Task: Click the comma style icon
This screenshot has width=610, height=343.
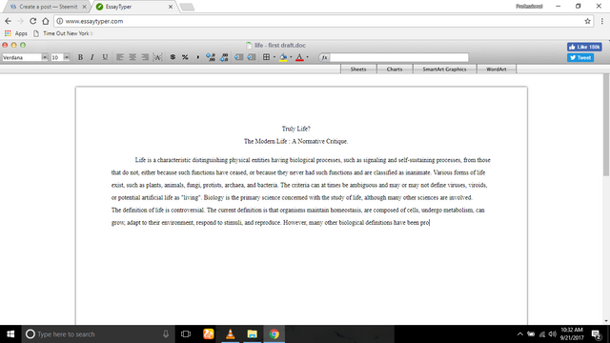Action: [x=197, y=57]
